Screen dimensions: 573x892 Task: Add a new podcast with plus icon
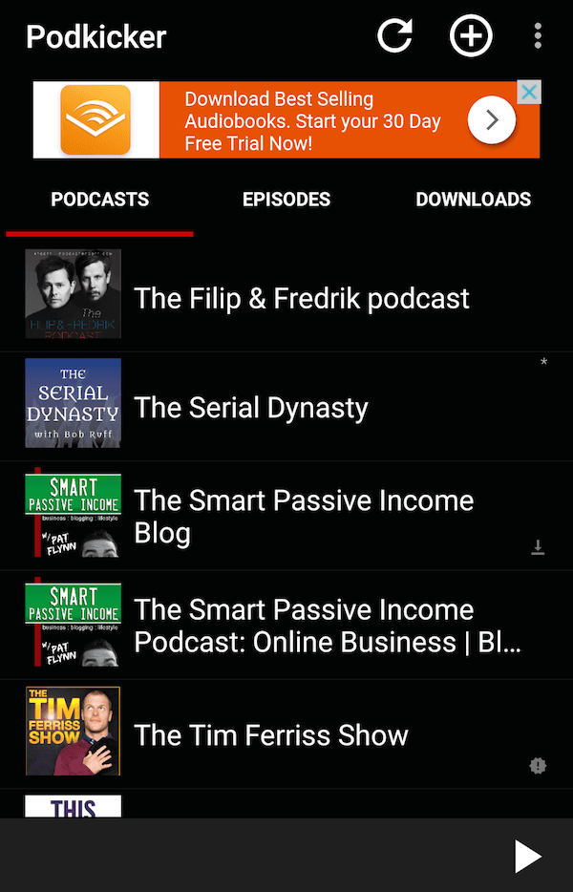click(471, 36)
